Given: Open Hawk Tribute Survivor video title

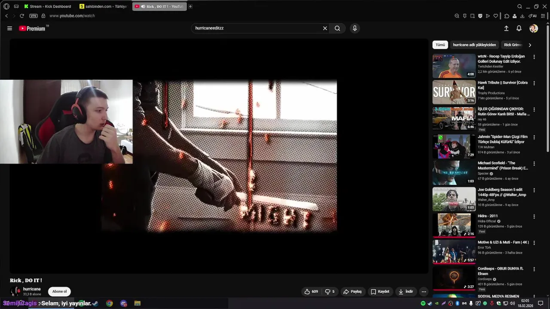Looking at the screenshot, I should (x=503, y=85).
